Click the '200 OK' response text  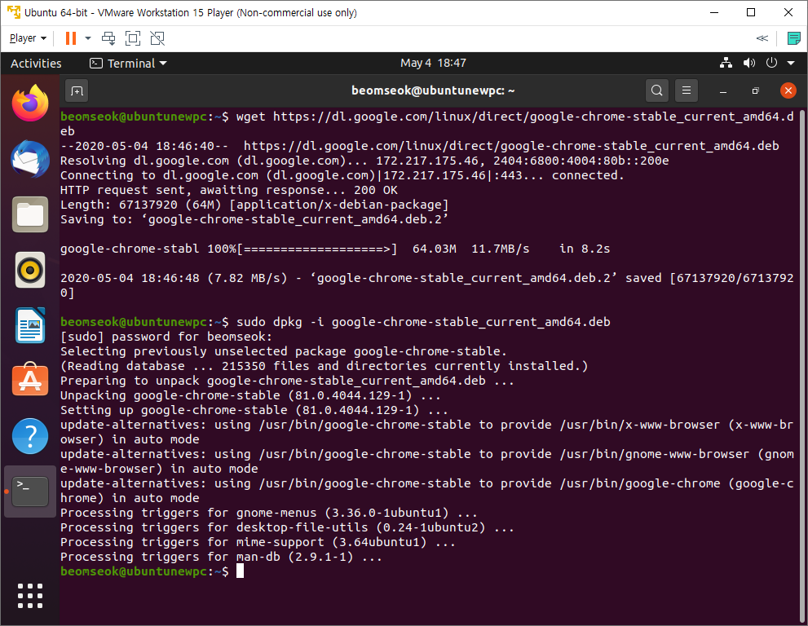coord(376,190)
